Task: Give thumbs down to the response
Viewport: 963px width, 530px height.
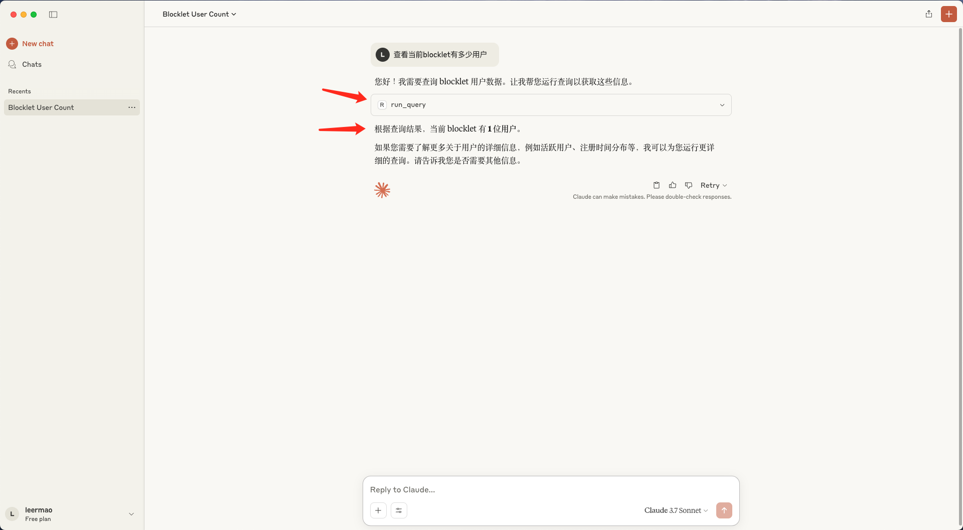Action: (x=689, y=185)
